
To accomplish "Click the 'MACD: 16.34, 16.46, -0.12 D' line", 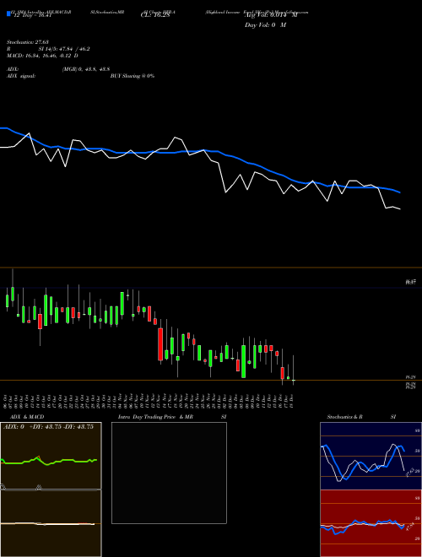I will tap(42, 56).
